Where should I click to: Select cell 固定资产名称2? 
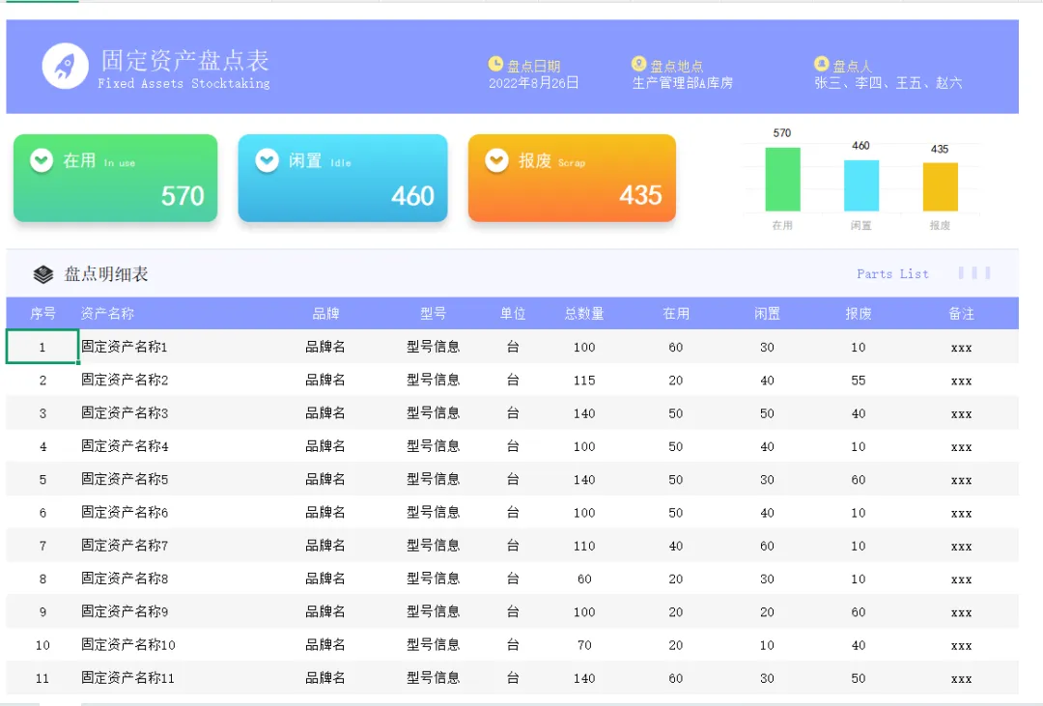[125, 380]
